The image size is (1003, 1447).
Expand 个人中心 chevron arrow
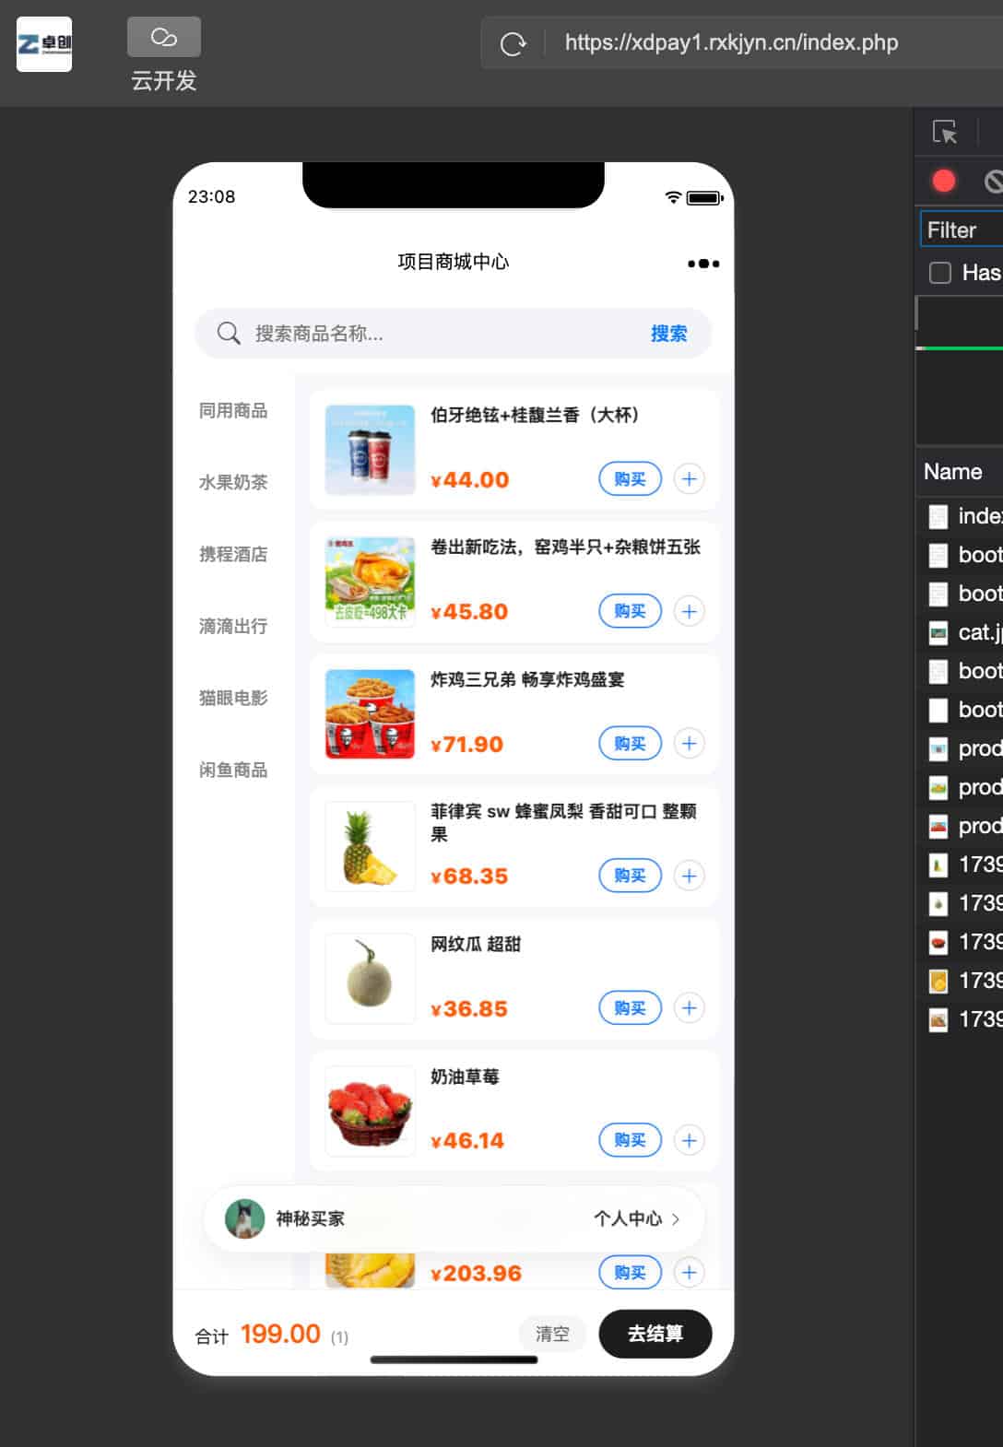pyautogui.click(x=676, y=1218)
